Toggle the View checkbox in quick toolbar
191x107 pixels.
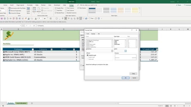pyautogui.click(x=90, y=18)
